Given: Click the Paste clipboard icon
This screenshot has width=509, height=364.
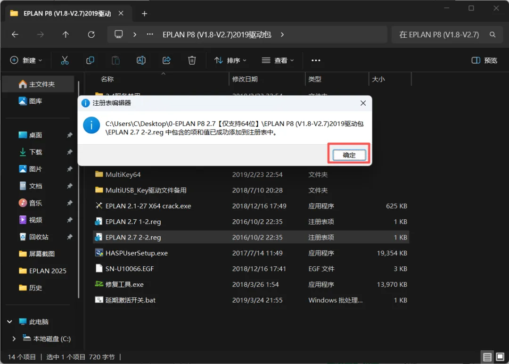Looking at the screenshot, I should coord(115,60).
